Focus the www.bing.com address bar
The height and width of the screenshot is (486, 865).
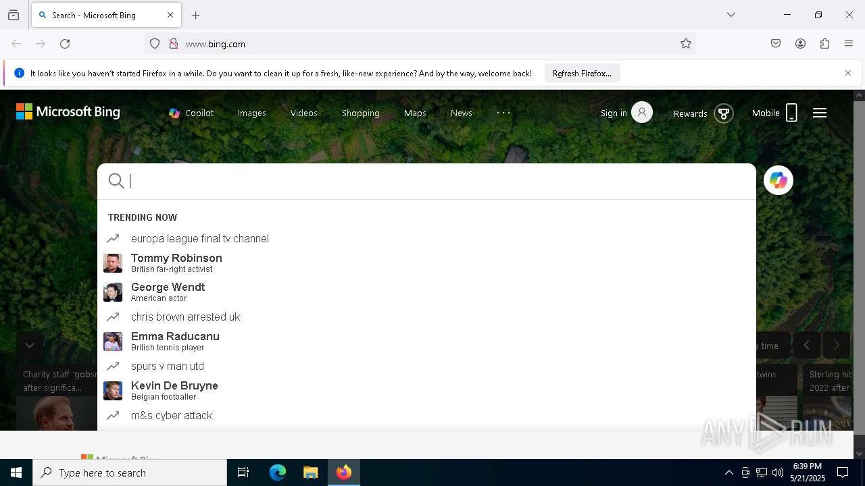(419, 44)
